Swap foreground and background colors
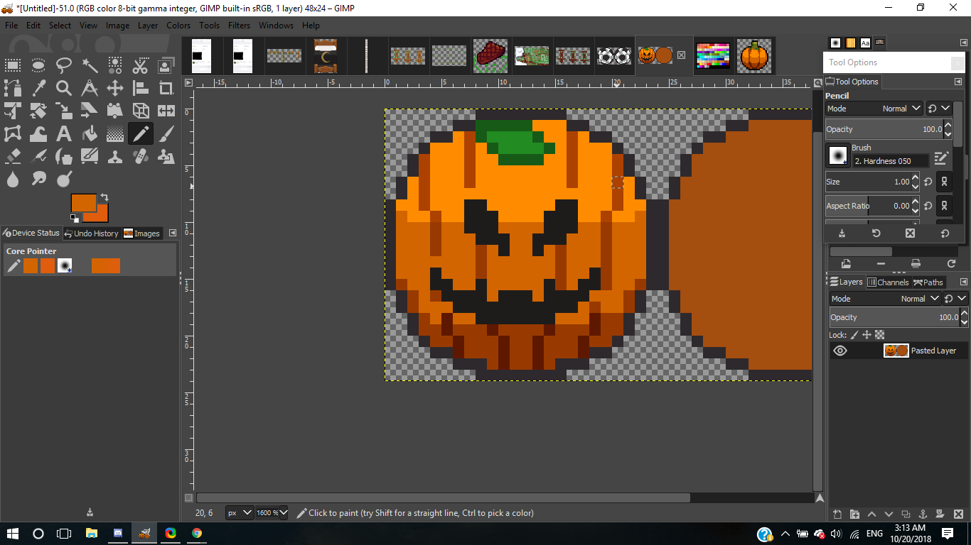The height and width of the screenshot is (545, 971). [x=104, y=198]
